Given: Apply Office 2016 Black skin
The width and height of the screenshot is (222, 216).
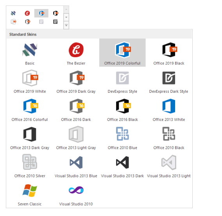Looking at the screenshot, I should [x=122, y=109].
